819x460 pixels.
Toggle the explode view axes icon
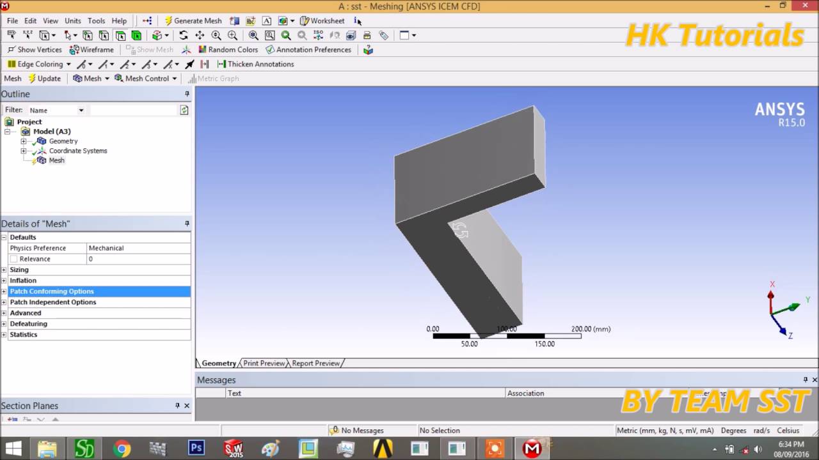[x=186, y=49]
